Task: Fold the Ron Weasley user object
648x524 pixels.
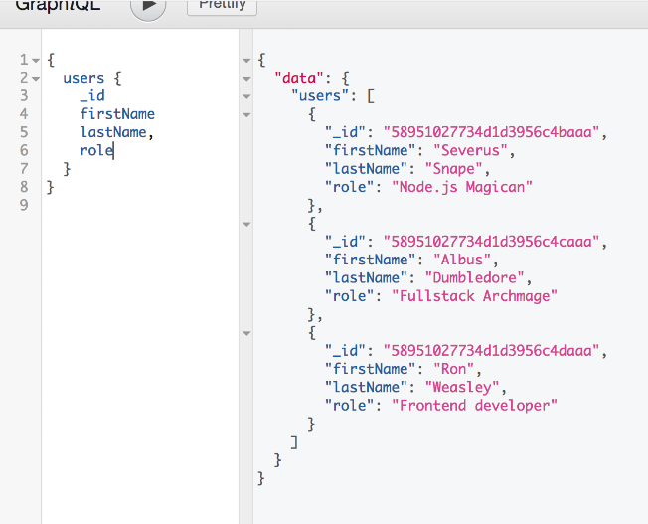Action: click(x=246, y=333)
